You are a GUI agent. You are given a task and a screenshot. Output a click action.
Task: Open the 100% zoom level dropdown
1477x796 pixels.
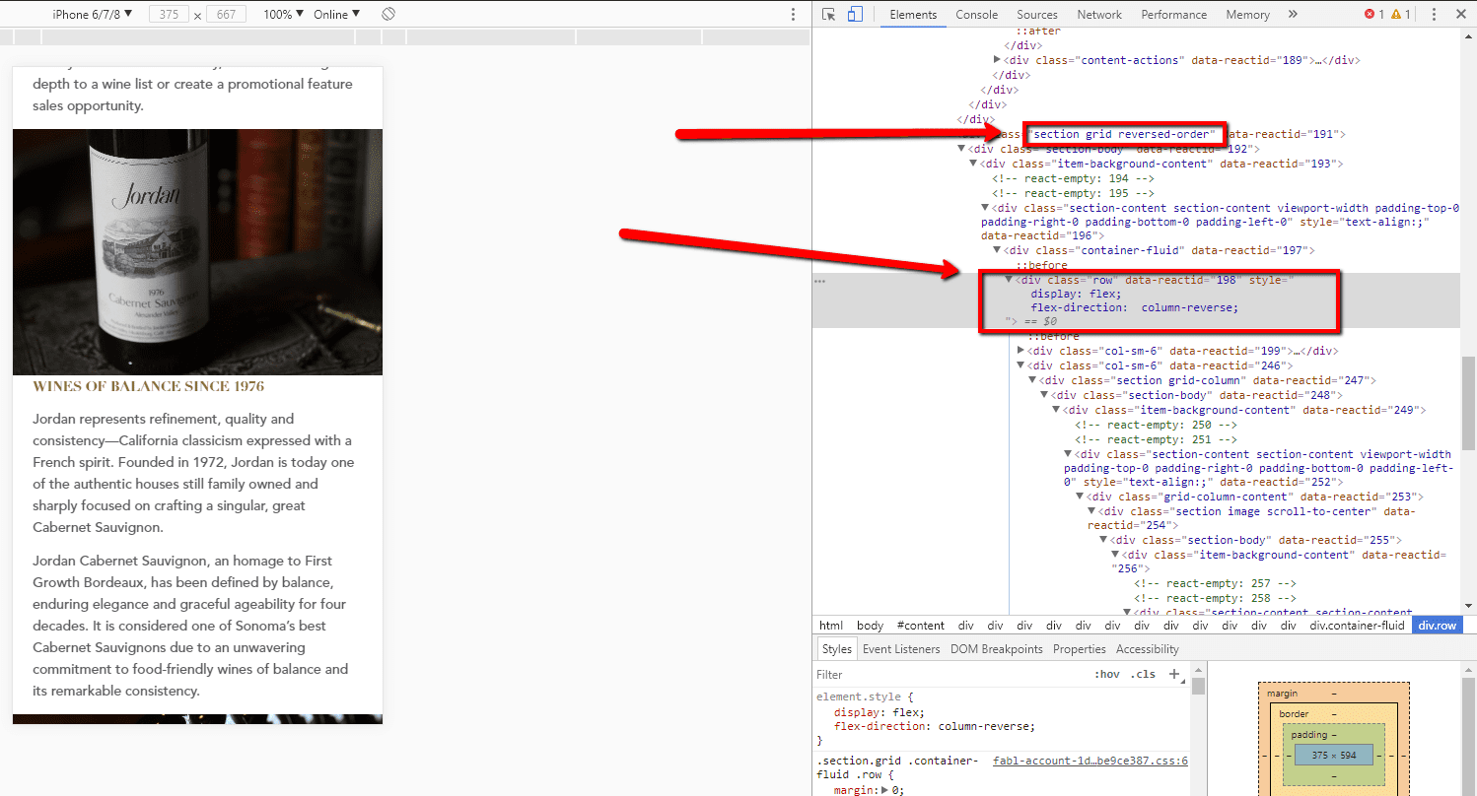tap(283, 14)
